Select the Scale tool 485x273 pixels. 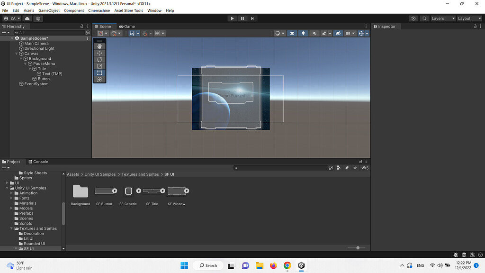[99, 66]
